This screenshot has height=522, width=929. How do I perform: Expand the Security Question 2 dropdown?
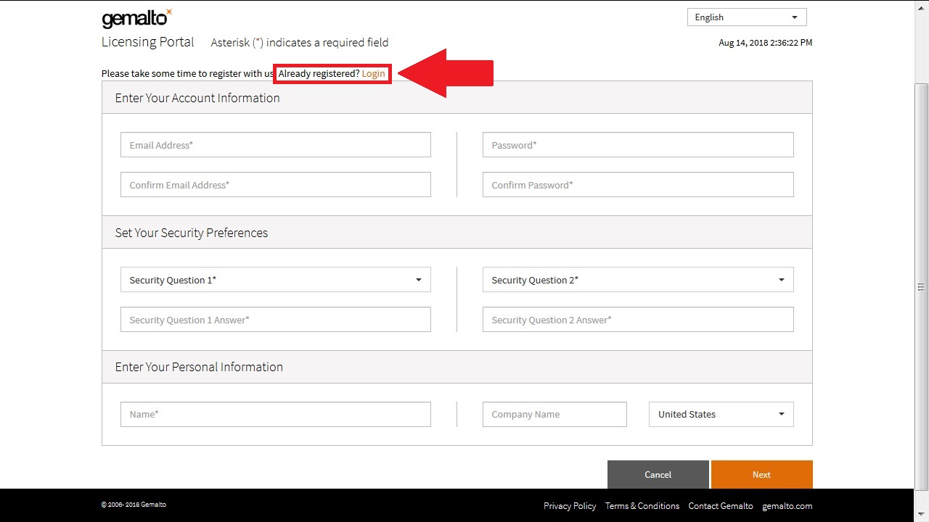(x=637, y=280)
